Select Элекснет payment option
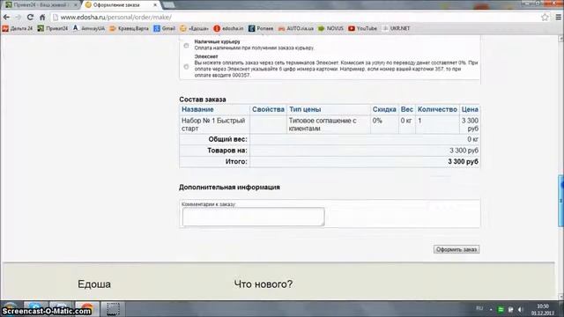This screenshot has height=317, width=564. (186, 67)
